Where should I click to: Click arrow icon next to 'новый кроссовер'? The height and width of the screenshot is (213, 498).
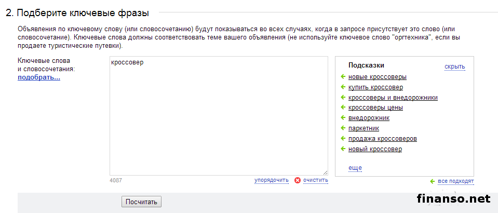coord(343,150)
